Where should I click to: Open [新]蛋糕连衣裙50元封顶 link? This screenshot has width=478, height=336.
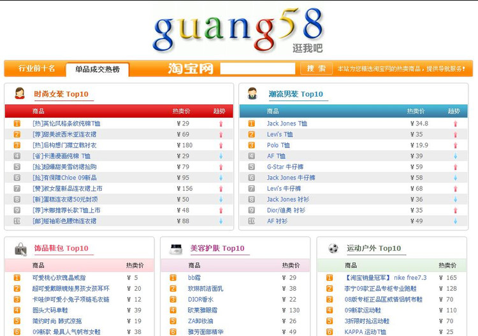(x=65, y=199)
